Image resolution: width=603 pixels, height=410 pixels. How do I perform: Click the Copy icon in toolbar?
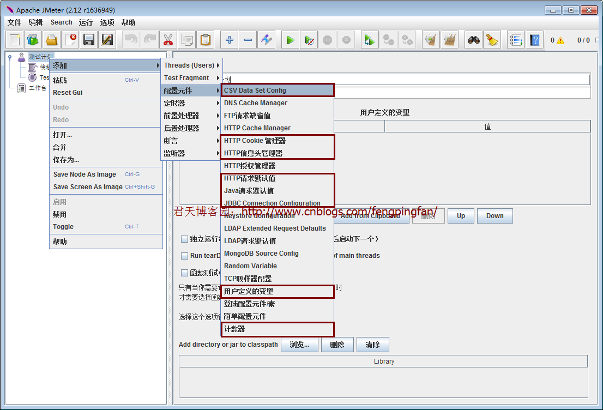click(187, 40)
